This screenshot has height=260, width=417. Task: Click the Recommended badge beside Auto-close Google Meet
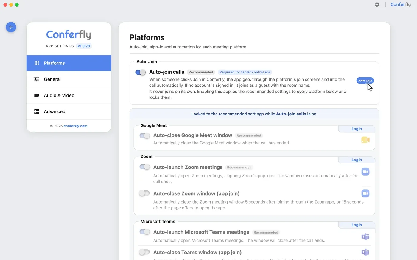pos(249,135)
